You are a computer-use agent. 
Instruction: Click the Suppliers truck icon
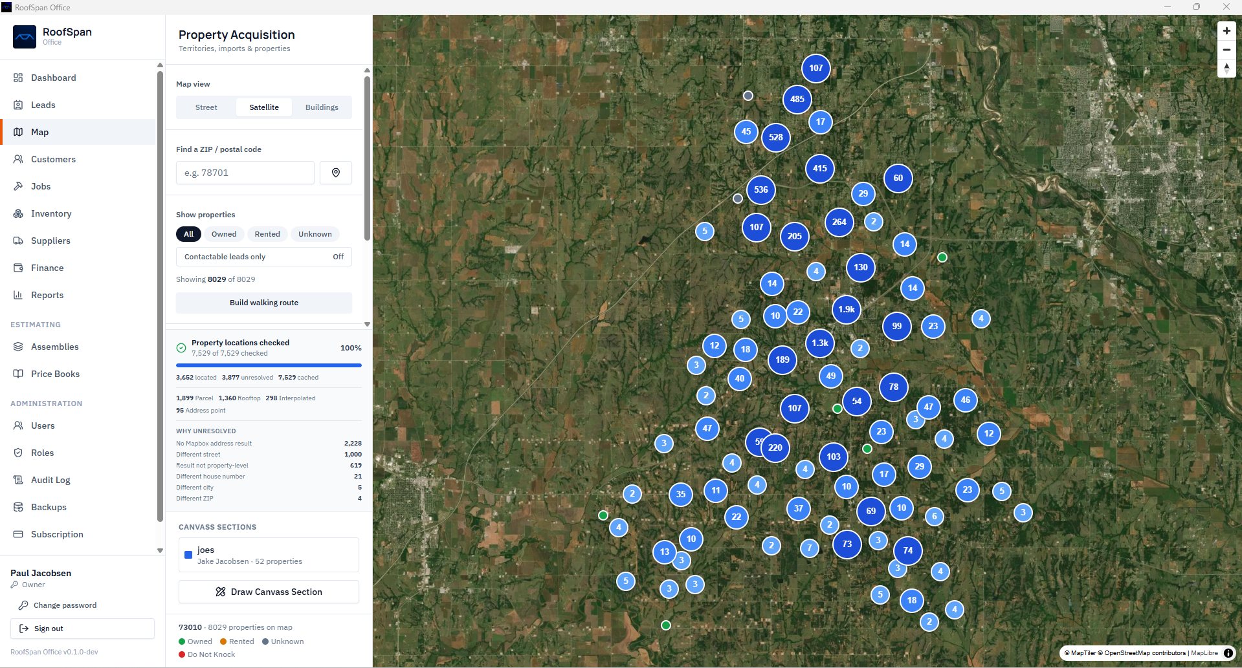point(18,241)
